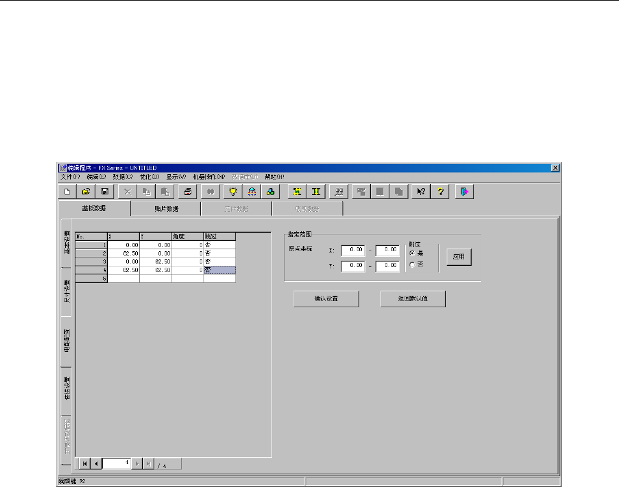Click the Cut scissors toolbar icon
This screenshot has height=487, width=619.
pos(128,192)
